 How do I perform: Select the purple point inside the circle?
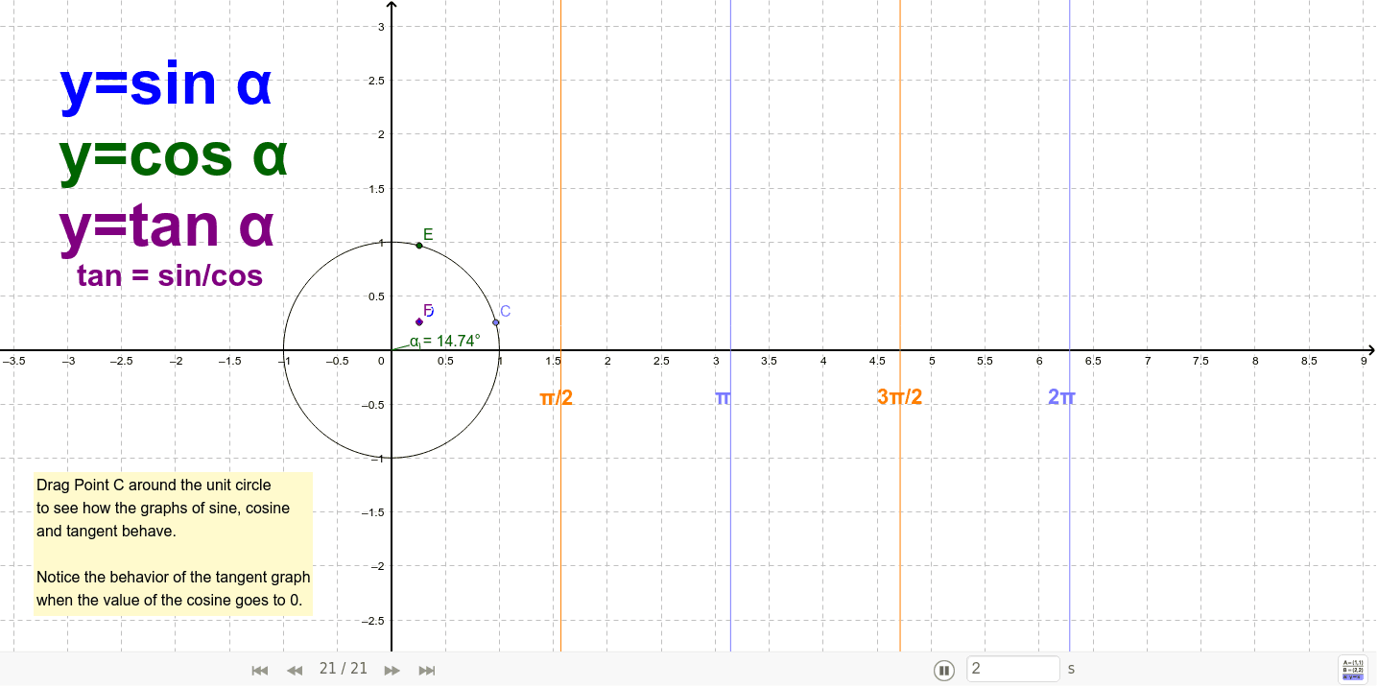click(x=419, y=321)
